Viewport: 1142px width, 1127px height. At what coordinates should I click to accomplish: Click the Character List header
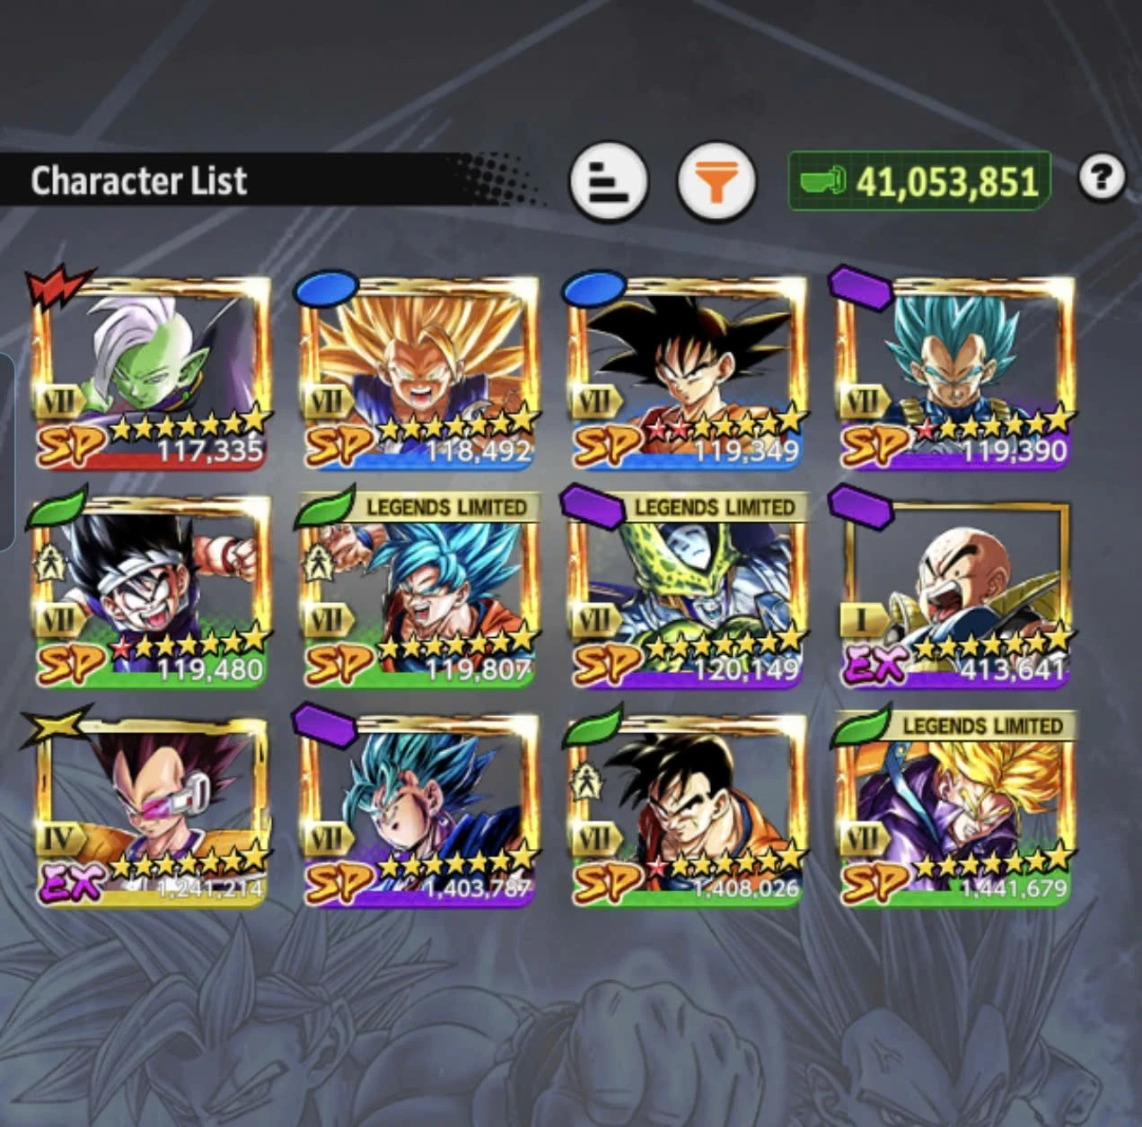pos(139,180)
